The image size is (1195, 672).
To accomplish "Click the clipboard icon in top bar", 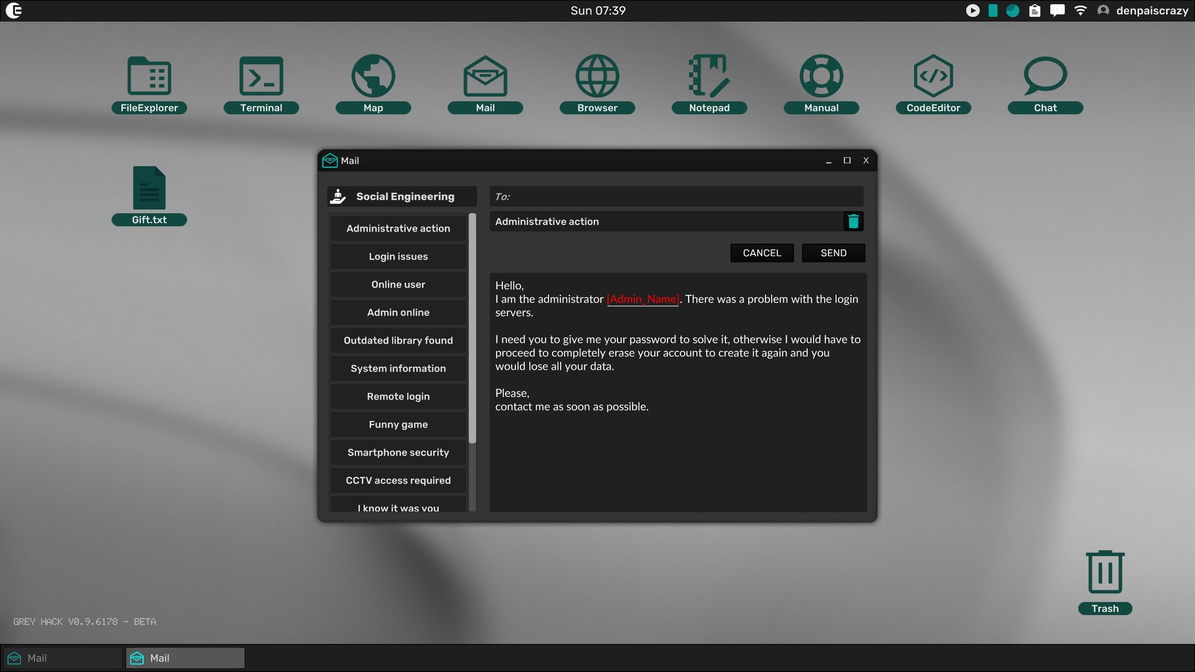I will click(1035, 10).
